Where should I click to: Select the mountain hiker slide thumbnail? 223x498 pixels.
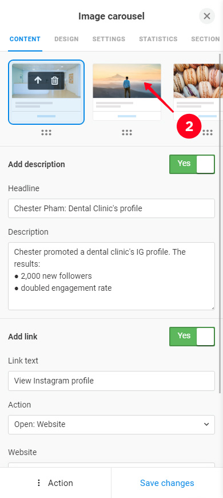(127, 92)
